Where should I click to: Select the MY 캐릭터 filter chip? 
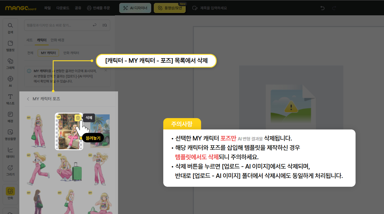(48, 53)
